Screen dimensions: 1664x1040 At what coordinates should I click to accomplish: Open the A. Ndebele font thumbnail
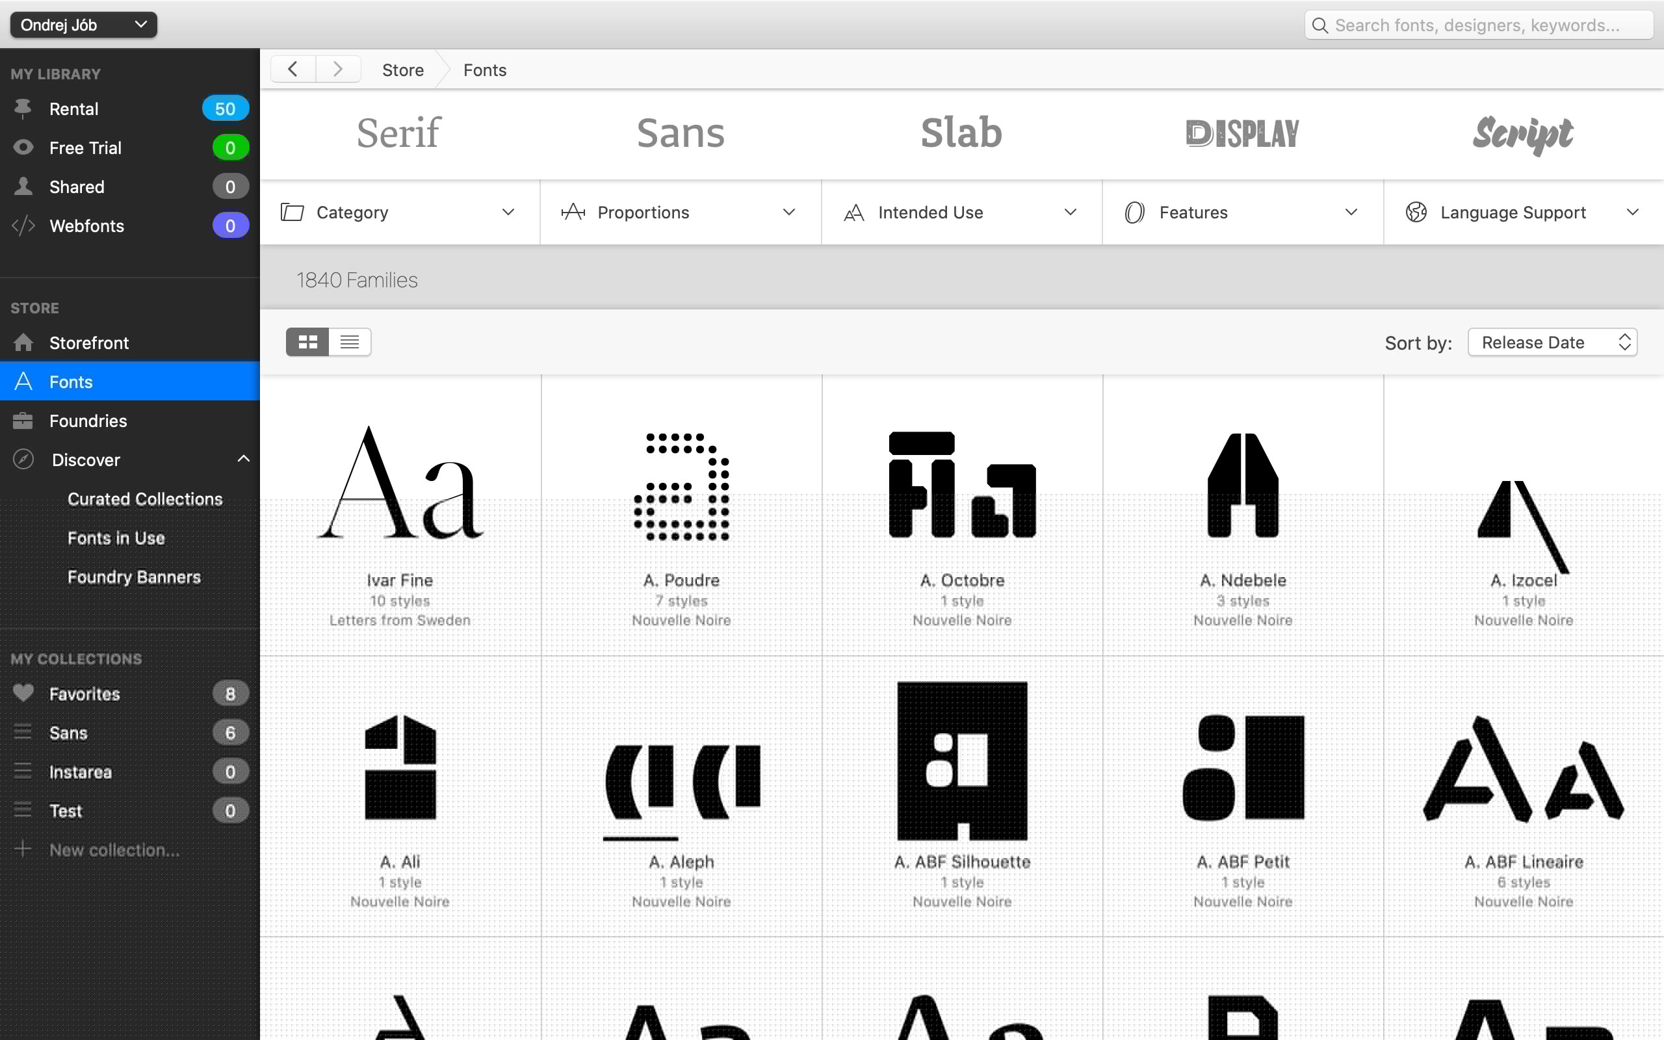tap(1243, 484)
